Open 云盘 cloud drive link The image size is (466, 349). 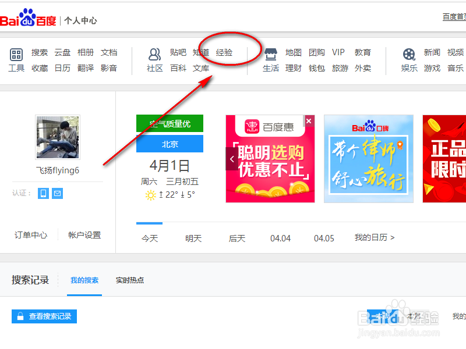coord(62,52)
